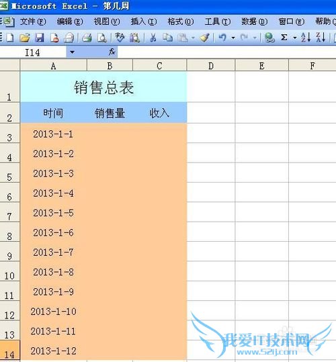Expand the Redo history dropdown arrow
Viewport: 336px width, 362px height.
pos(255,38)
